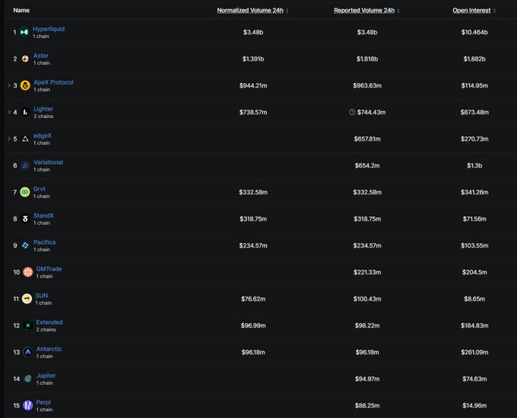Expand the ApeX Protocol row
Screen dimensions: 517x418
[9, 85]
